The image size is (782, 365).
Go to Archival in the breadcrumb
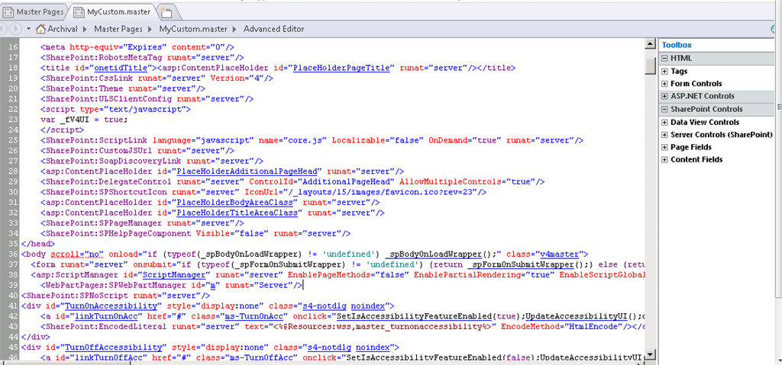[x=63, y=29]
